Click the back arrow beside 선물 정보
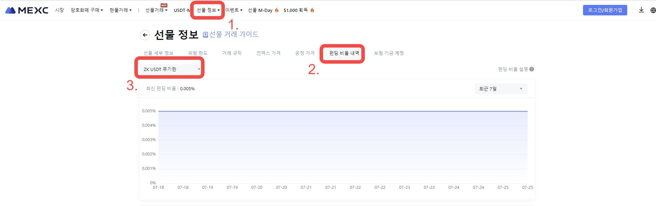This screenshot has height=206, width=656. tap(145, 35)
